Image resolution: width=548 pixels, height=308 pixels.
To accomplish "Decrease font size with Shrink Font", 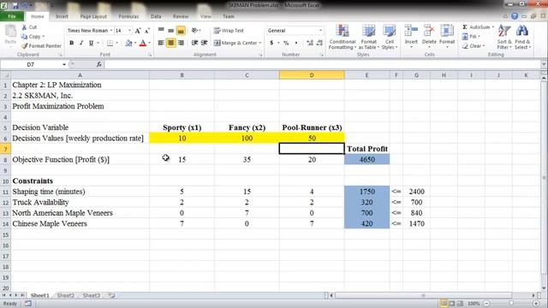I will click(x=147, y=31).
